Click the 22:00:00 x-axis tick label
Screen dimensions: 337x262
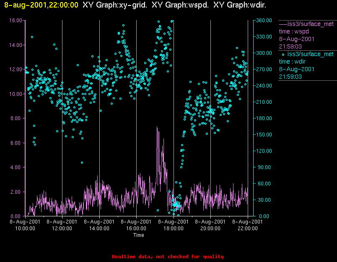click(x=247, y=229)
